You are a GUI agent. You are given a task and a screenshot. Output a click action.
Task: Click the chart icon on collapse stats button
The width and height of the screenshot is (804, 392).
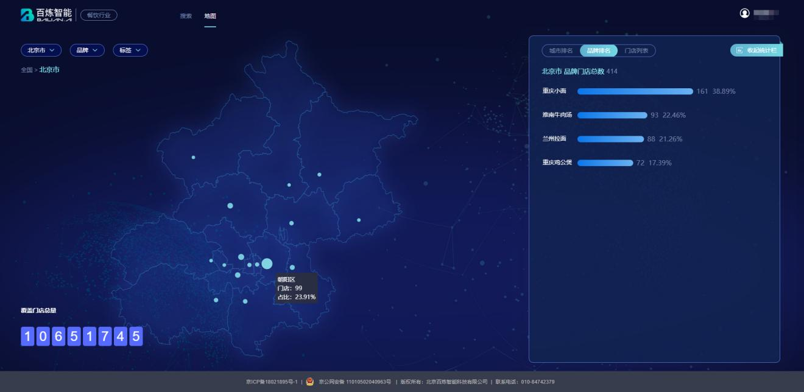(x=739, y=51)
